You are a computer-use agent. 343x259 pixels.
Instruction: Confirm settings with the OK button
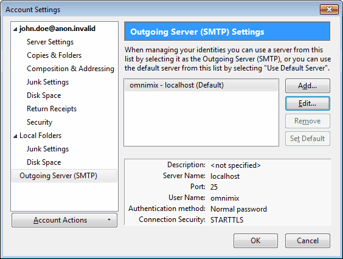[x=255, y=241]
